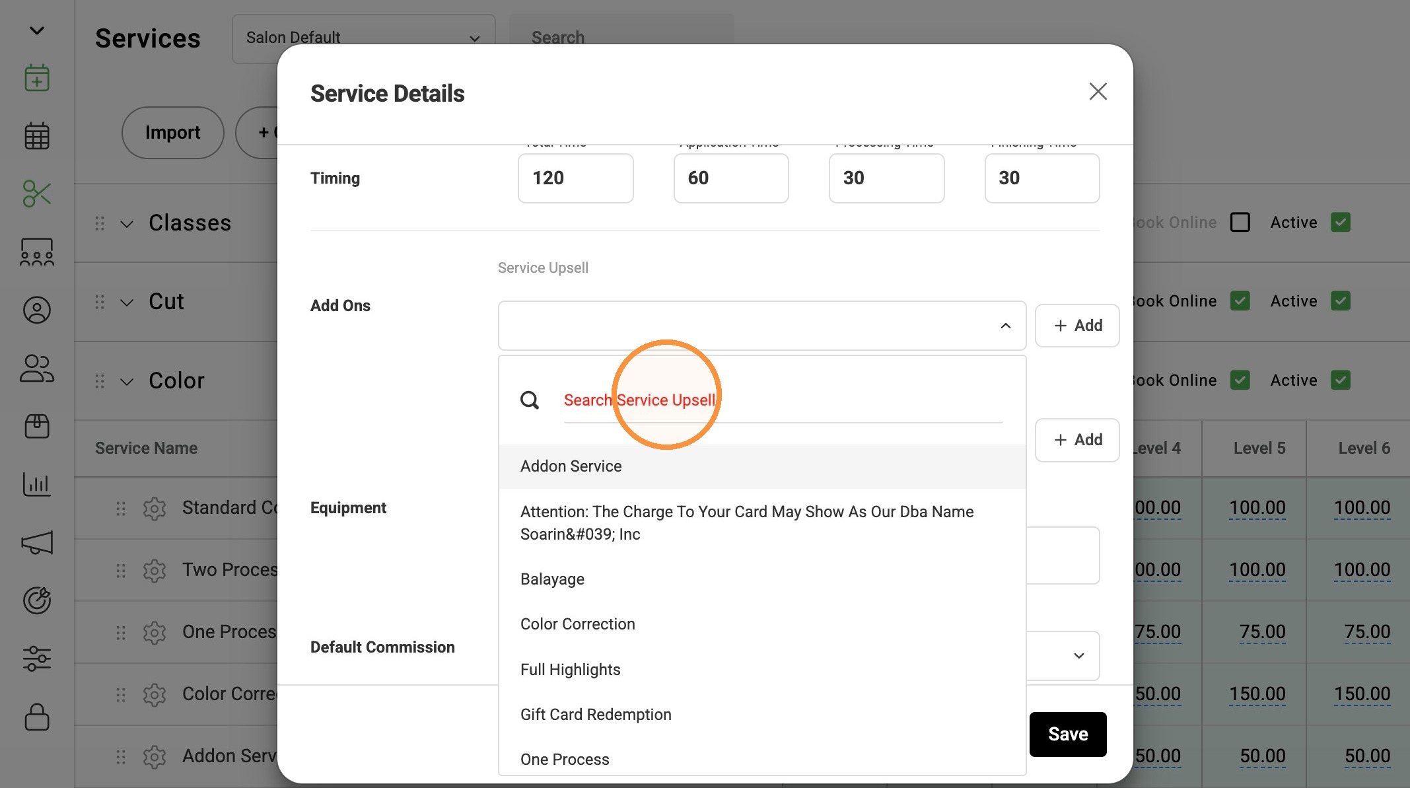This screenshot has height=788, width=1410.
Task: Open the Salon Default dropdown
Action: pos(363,38)
